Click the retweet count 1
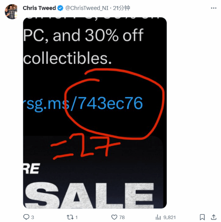Image resolution: width=221 pixels, height=222 pixels. click(x=76, y=217)
